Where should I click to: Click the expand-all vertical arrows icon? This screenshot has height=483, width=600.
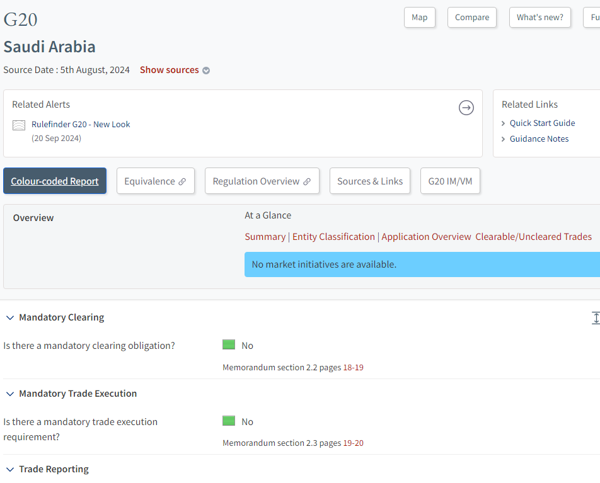[x=595, y=318]
